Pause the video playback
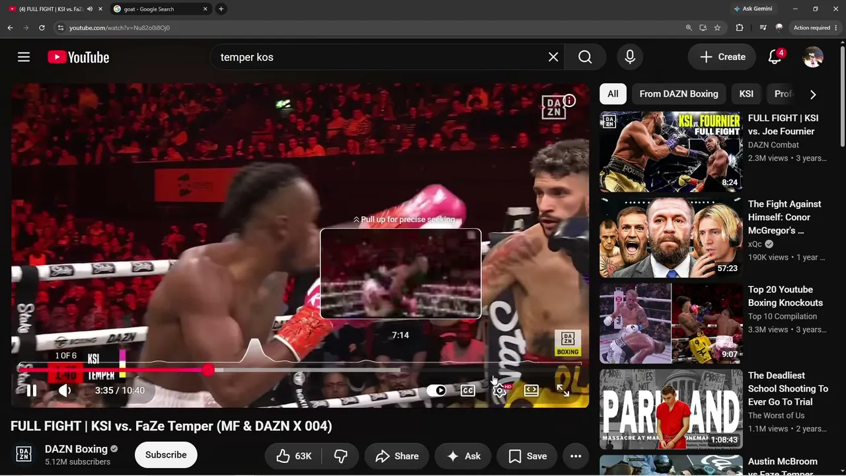Screen dimensions: 846x476 point(31,390)
